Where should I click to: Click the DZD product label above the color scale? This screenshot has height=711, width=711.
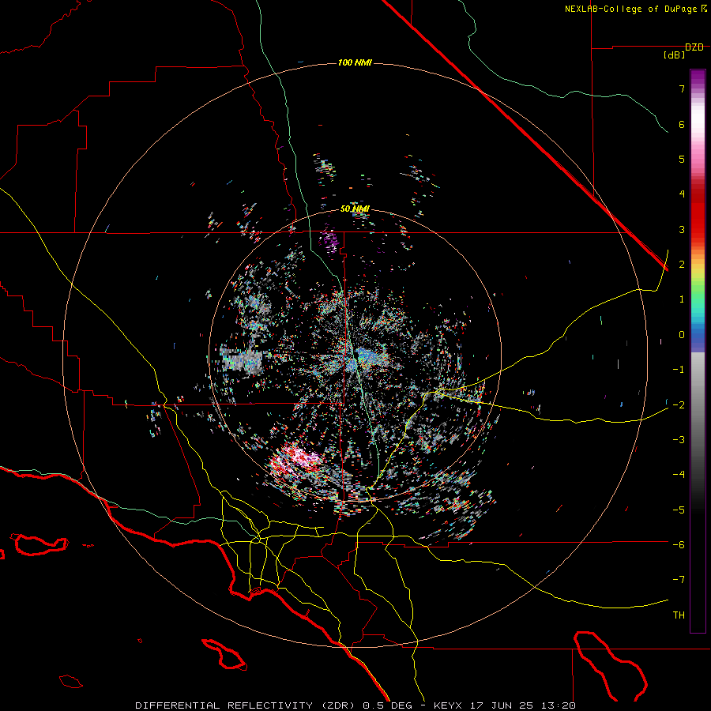pos(694,47)
